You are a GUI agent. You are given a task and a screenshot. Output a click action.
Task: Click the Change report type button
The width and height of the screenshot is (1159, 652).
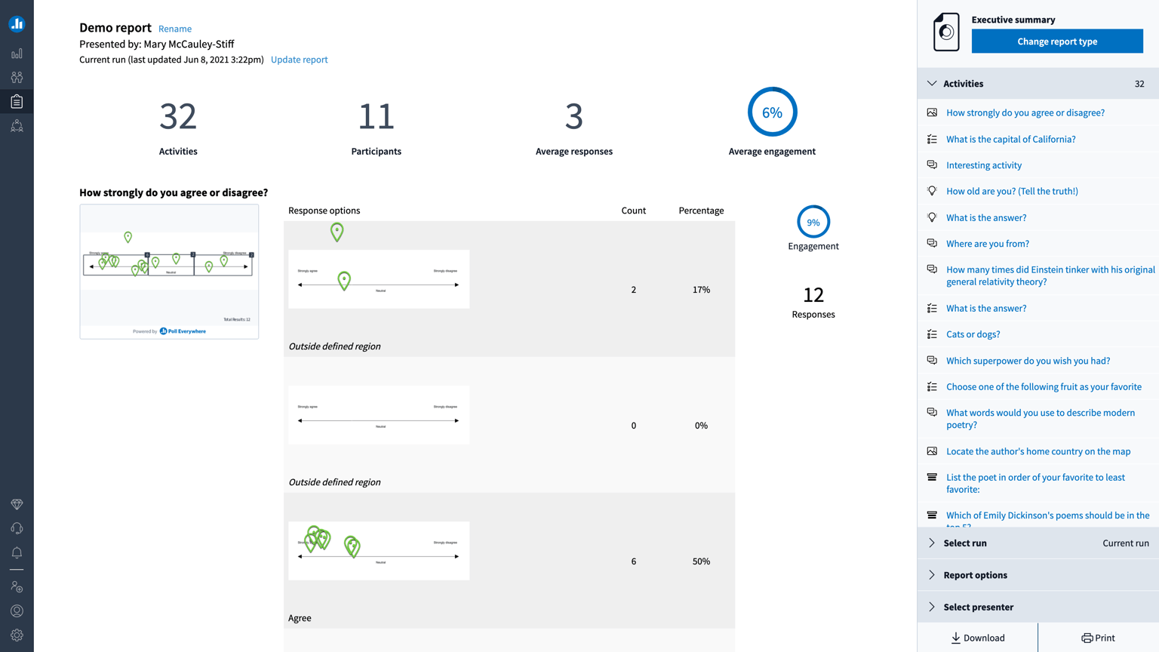(1056, 41)
